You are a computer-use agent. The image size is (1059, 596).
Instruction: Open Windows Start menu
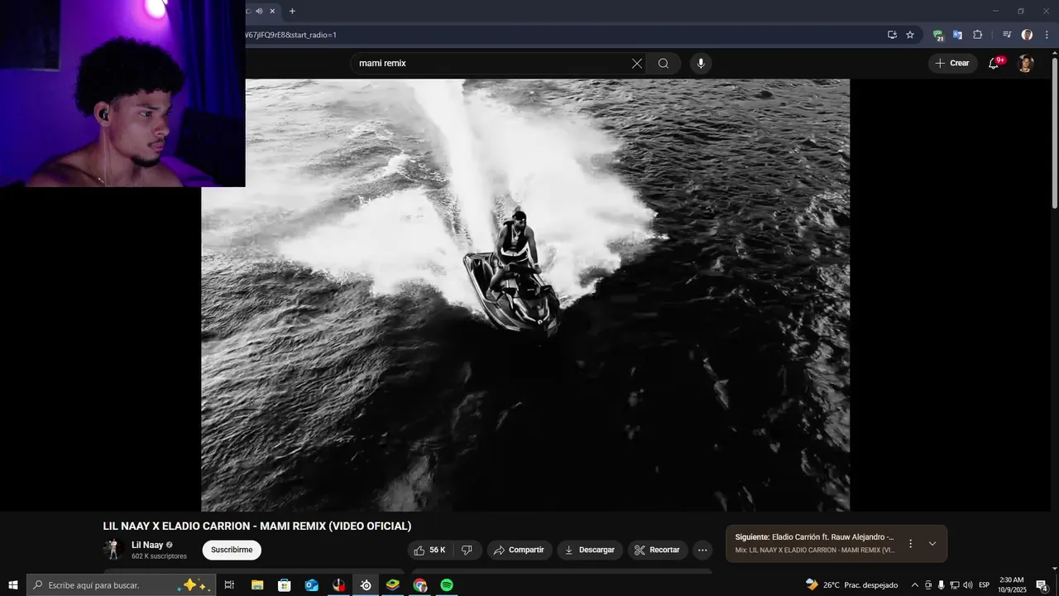tap(13, 585)
